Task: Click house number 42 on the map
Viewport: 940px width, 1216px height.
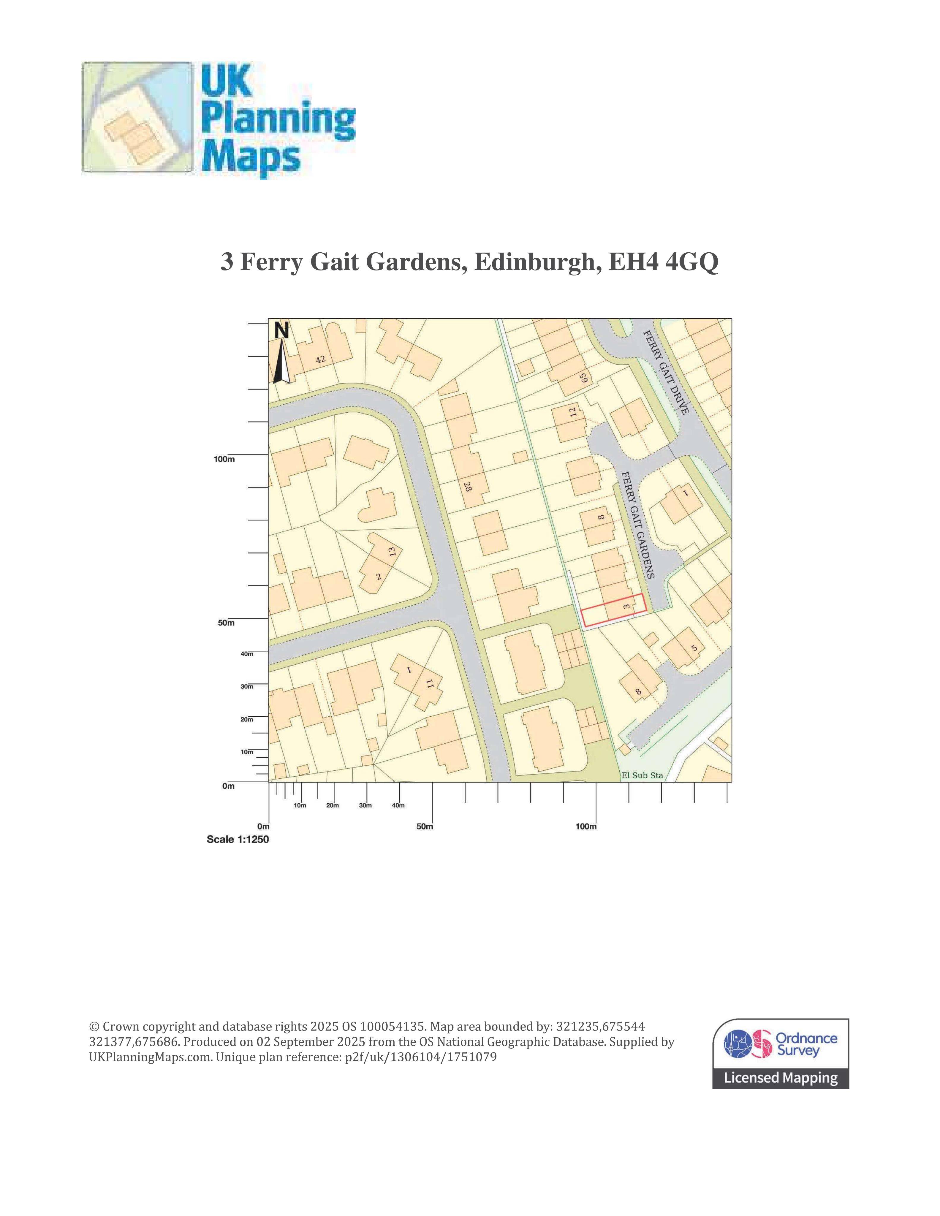Action: [320, 360]
